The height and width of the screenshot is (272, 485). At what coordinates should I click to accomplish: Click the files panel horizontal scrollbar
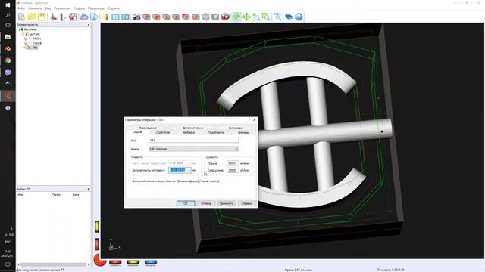tap(53, 264)
